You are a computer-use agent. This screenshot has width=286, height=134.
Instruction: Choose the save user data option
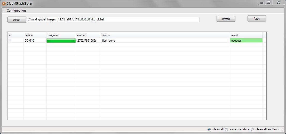point(237,129)
